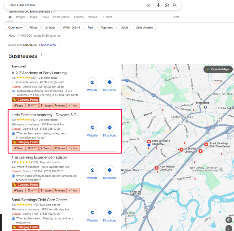
Task: Click Category Finder under Little Einstein's Academy
Action: point(25,142)
